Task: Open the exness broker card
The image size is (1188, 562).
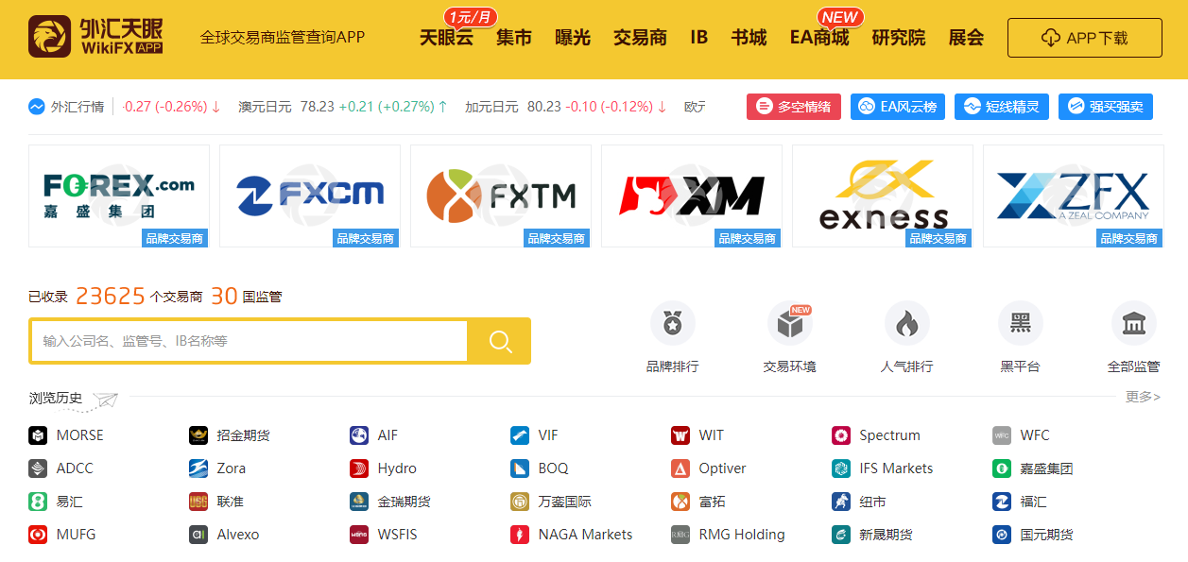Action: click(x=883, y=196)
